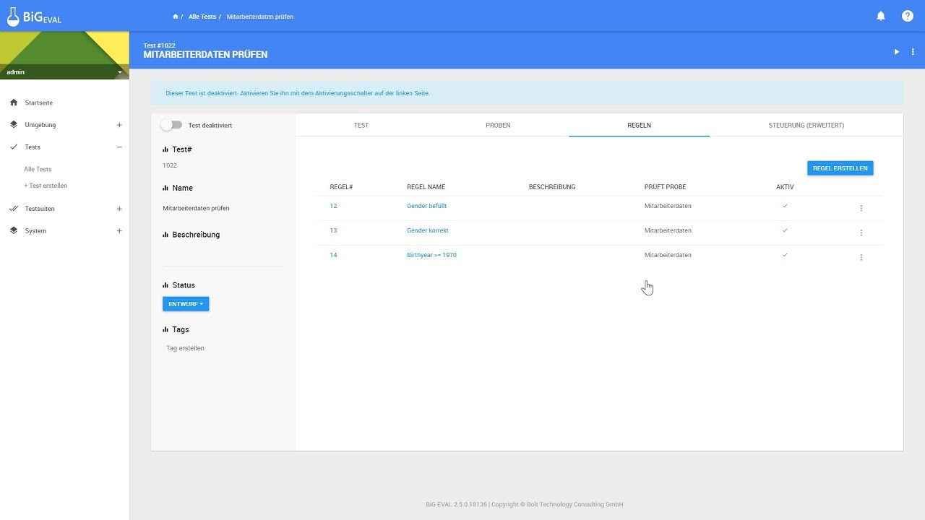Click the bar icon beside Beschreibung label
The image size is (925, 520).
coord(165,235)
